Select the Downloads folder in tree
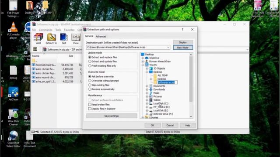 (x=157, y=89)
